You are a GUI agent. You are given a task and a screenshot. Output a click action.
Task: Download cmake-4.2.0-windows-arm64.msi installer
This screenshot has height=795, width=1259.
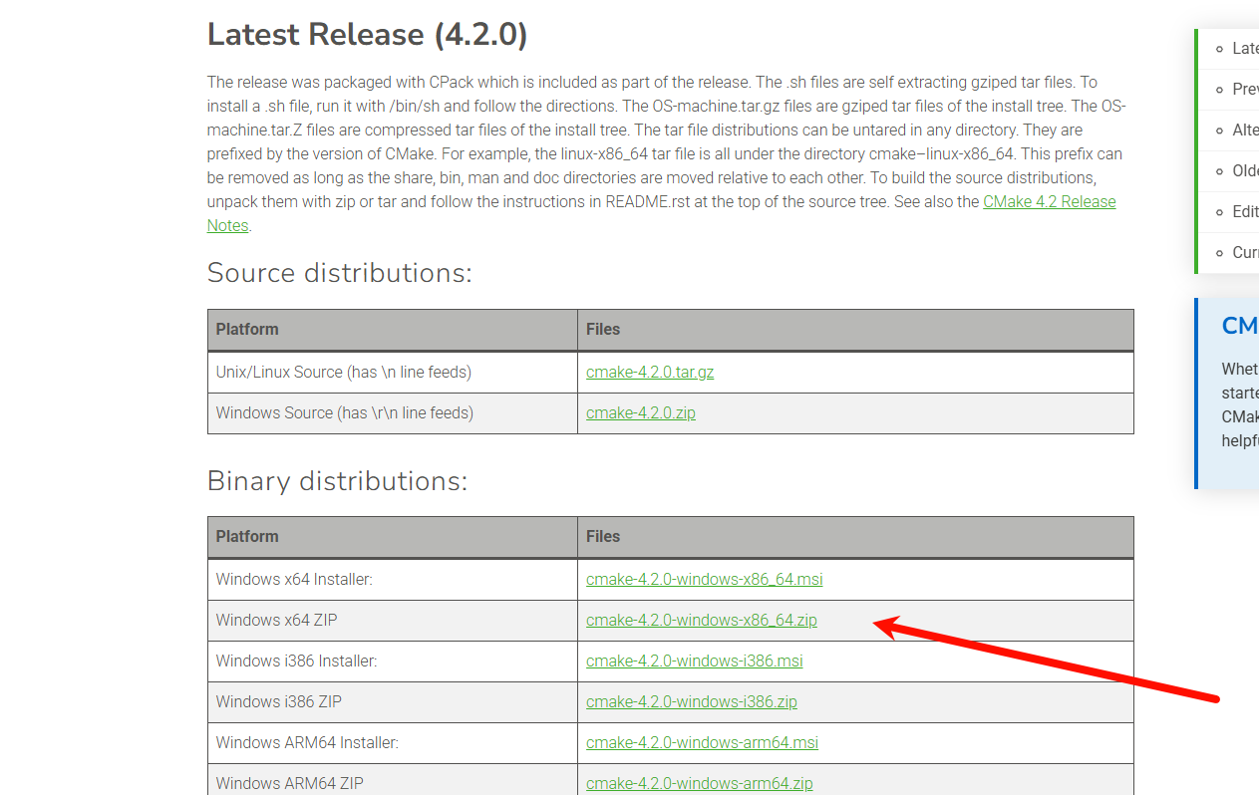(703, 742)
